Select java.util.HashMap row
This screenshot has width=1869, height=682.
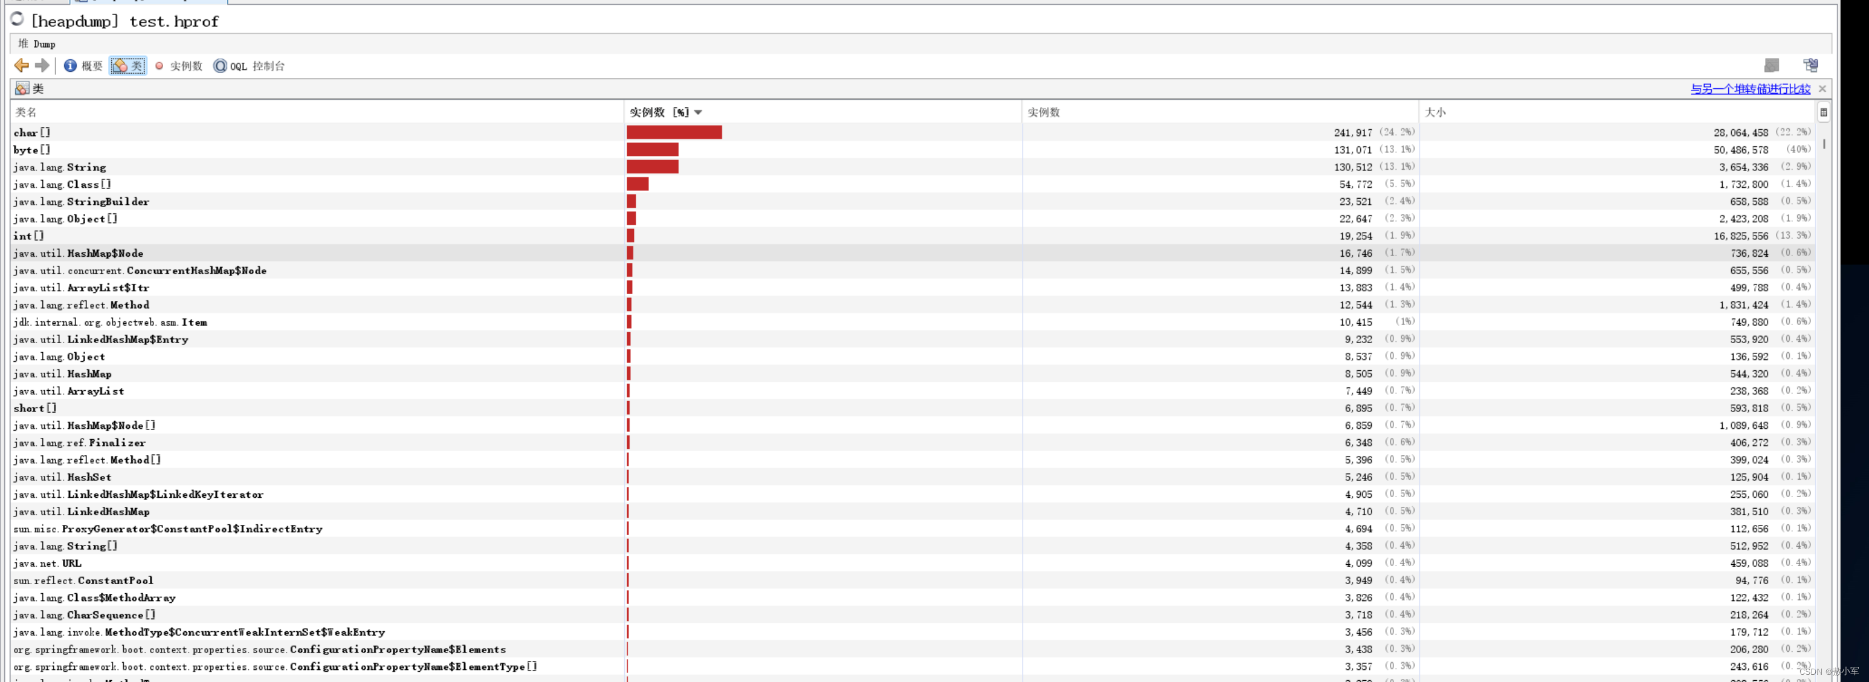(x=912, y=374)
